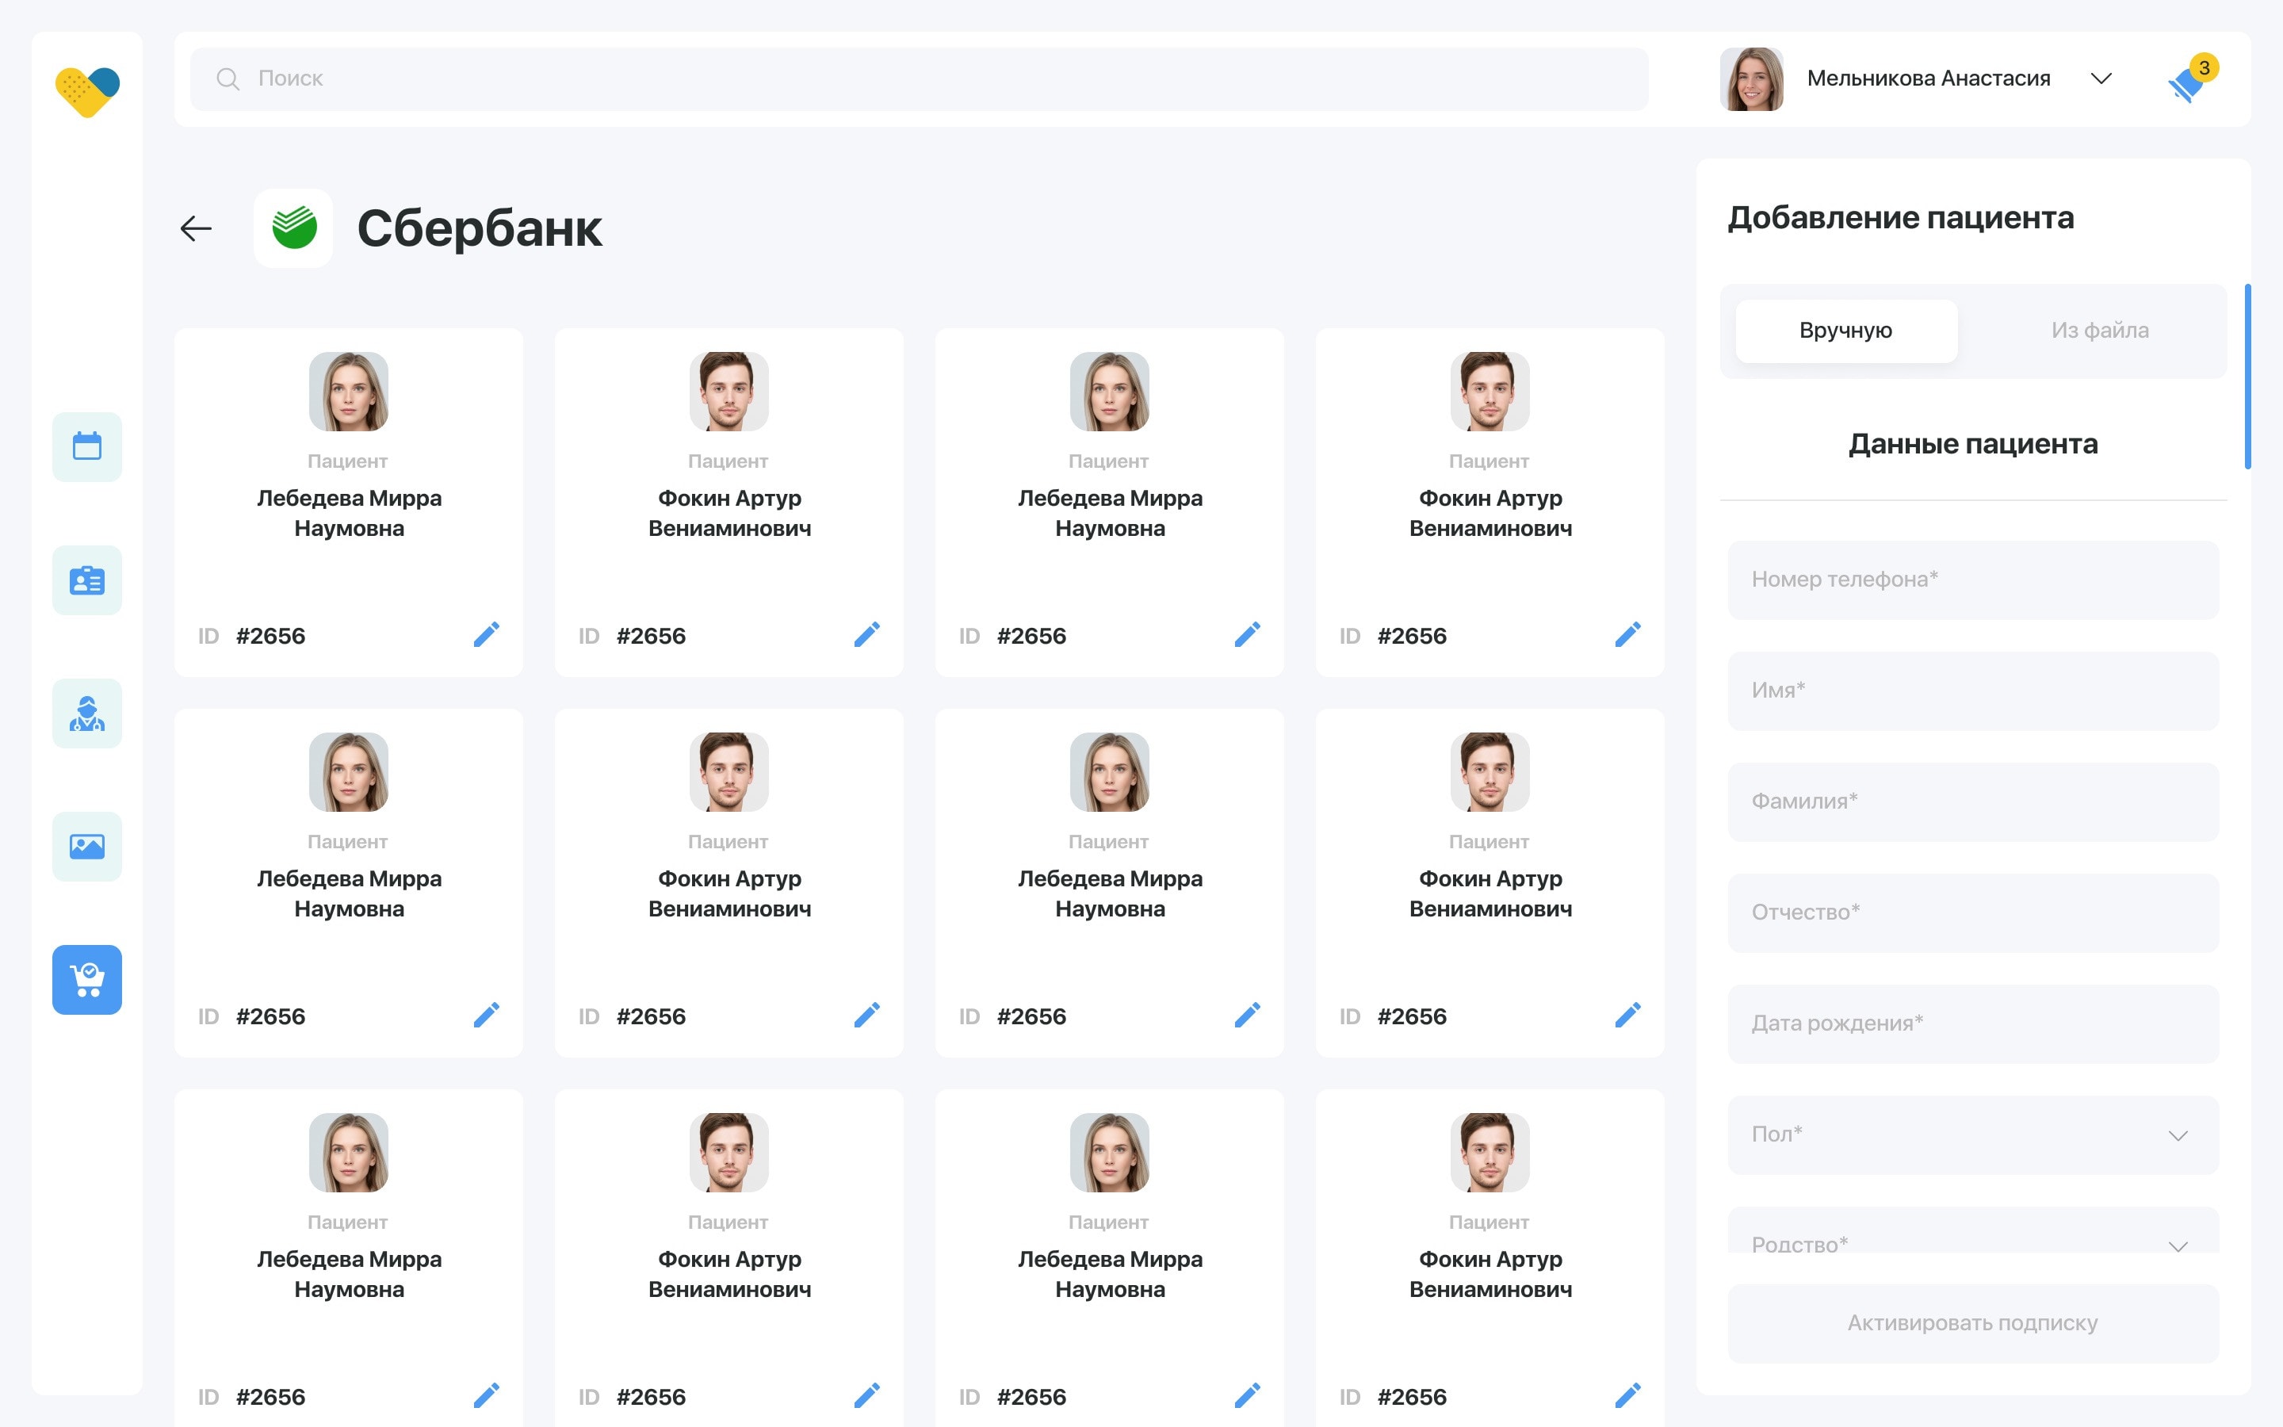The width and height of the screenshot is (2283, 1427).
Task: Open the calendar section in sidebar
Action: pos(86,446)
